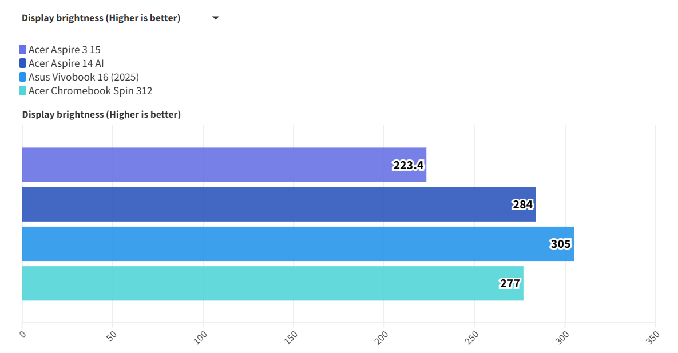Click the 277 value label
The width and height of the screenshot is (678, 353).
pos(510,283)
